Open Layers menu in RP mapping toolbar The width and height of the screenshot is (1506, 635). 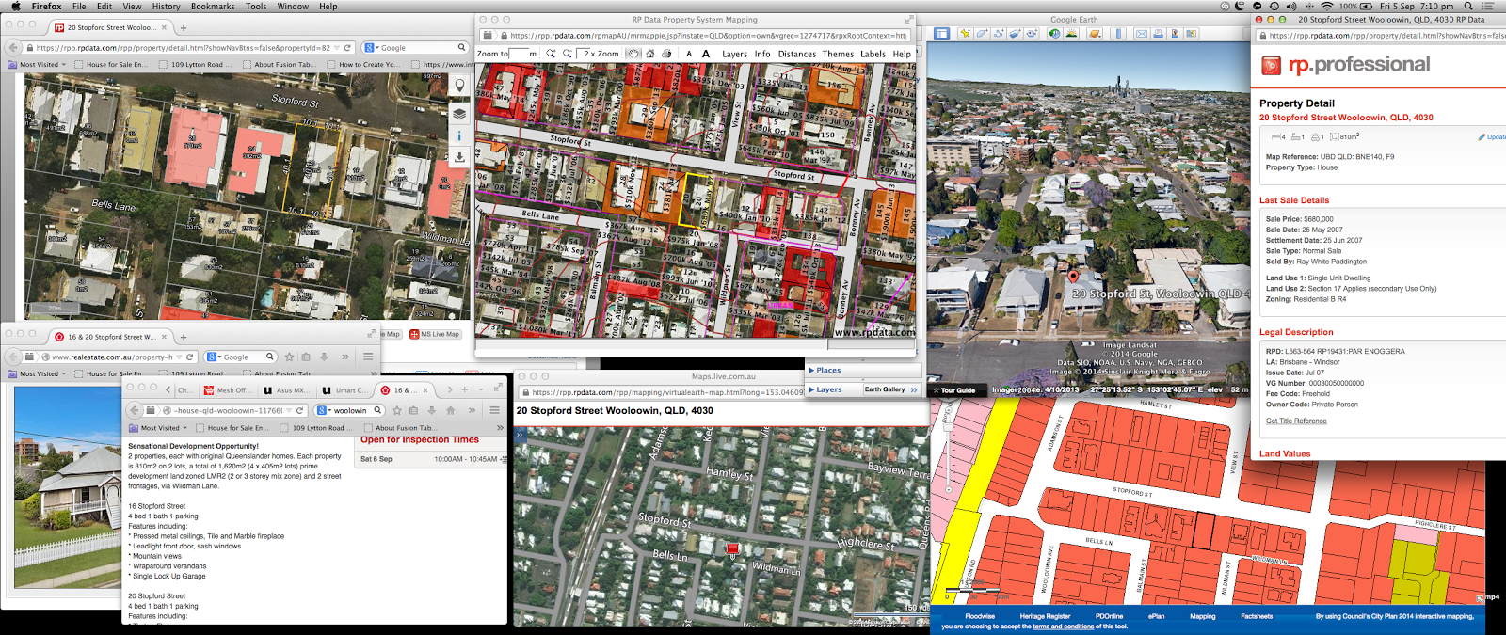coord(734,54)
